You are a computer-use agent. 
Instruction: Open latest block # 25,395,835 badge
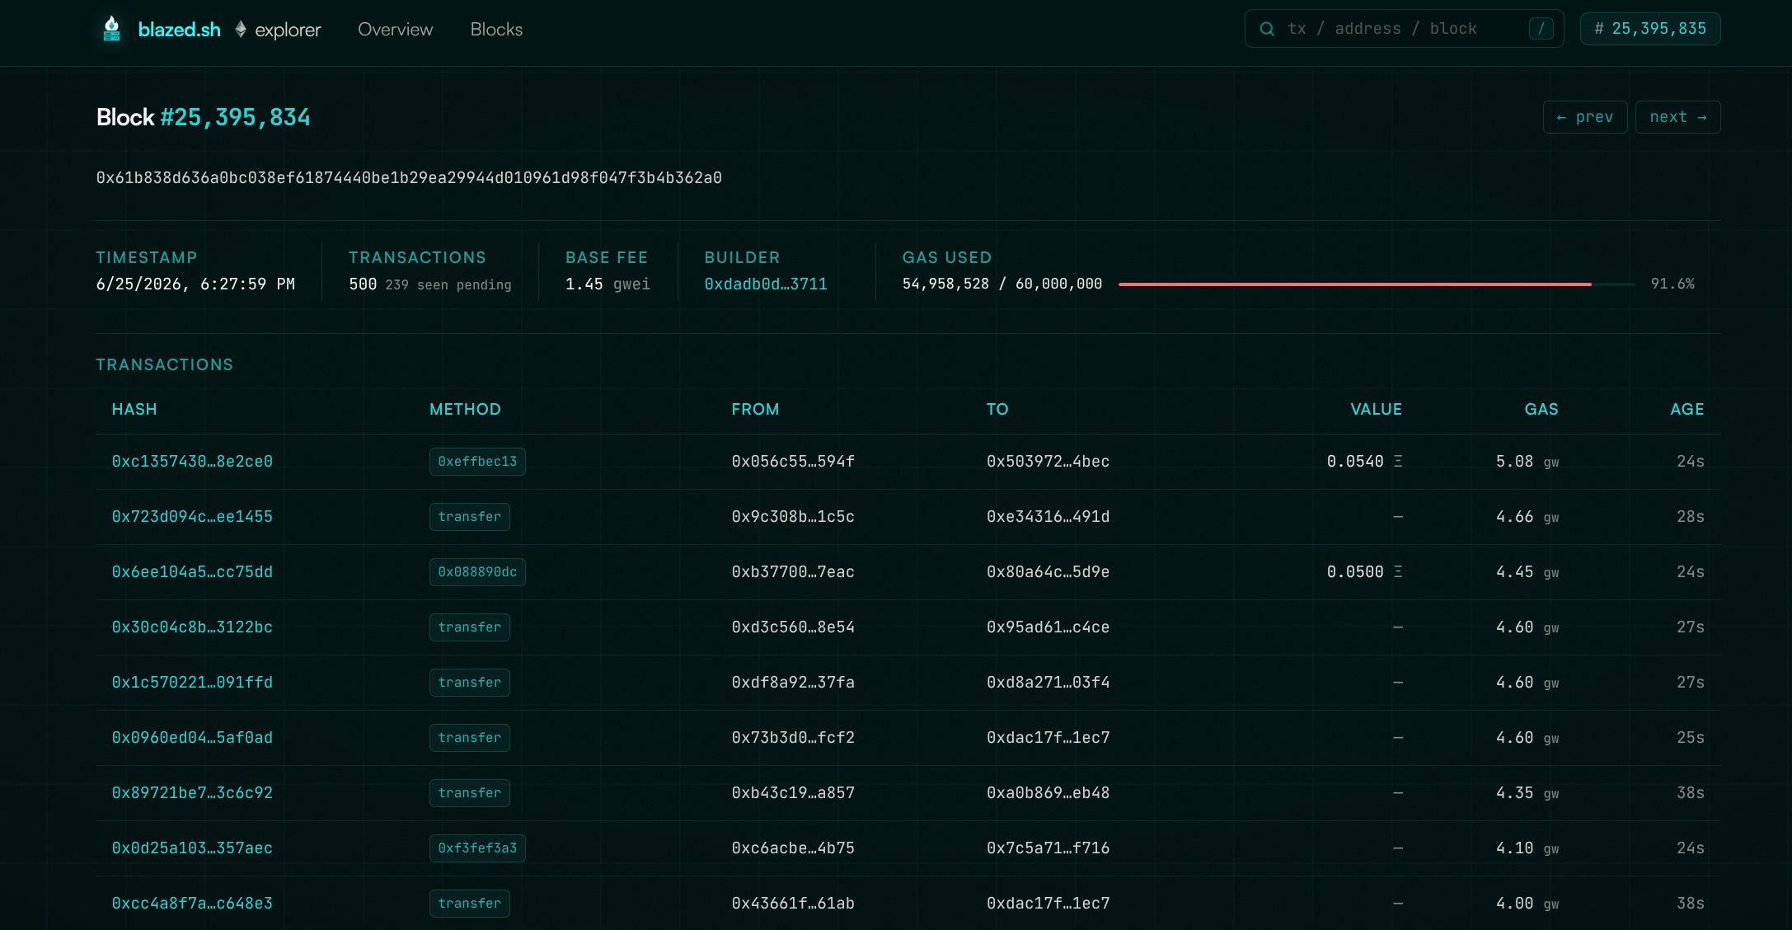1650,29
